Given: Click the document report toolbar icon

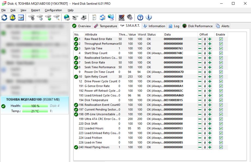Looking at the screenshot, I should click(x=93, y=18).
